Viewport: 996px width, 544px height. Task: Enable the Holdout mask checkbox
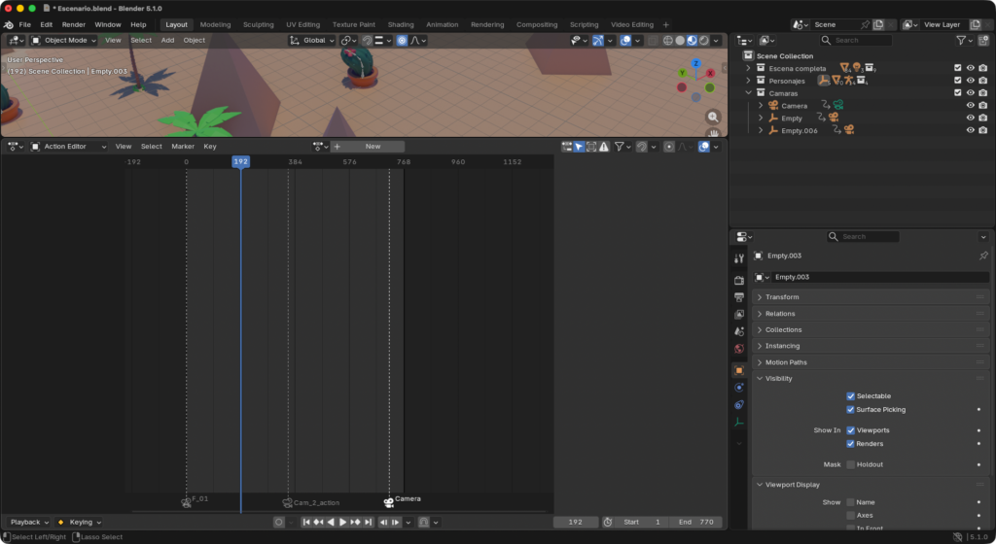click(x=851, y=464)
